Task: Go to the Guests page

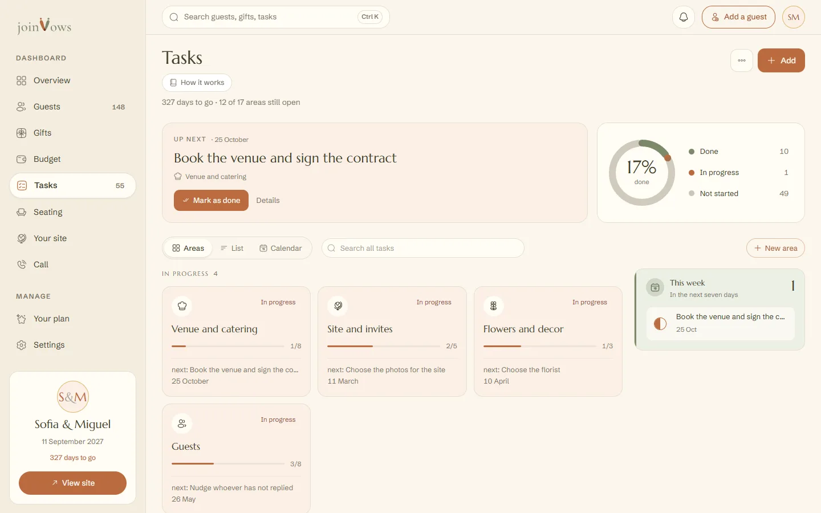Action: pos(72,107)
